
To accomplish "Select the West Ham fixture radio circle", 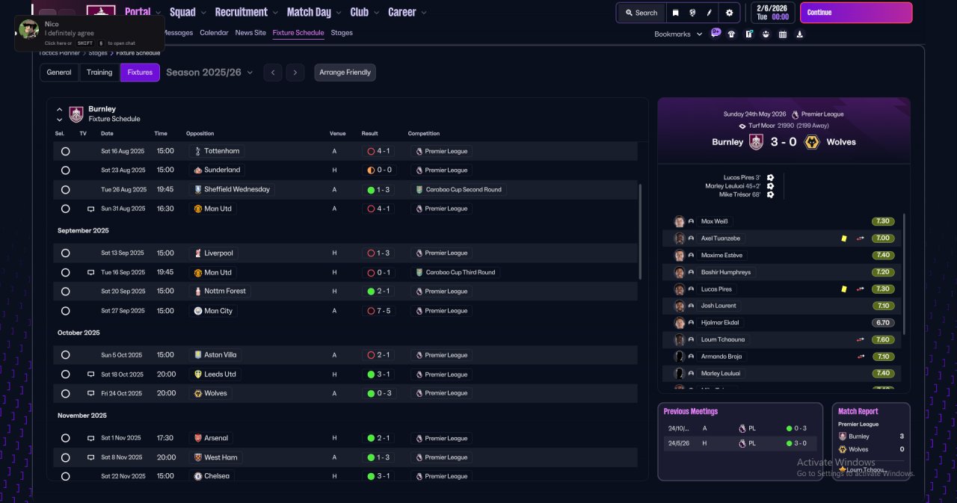I will click(x=66, y=457).
